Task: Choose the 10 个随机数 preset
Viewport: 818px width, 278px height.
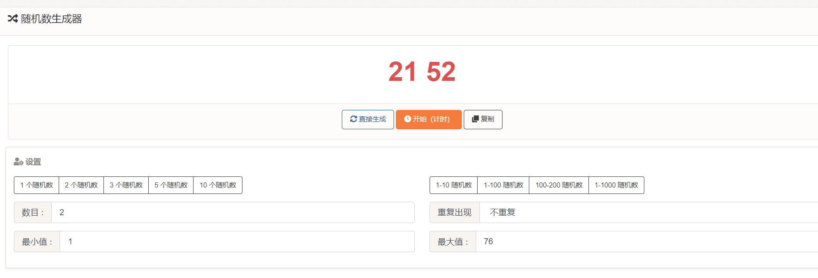Action: (218, 185)
